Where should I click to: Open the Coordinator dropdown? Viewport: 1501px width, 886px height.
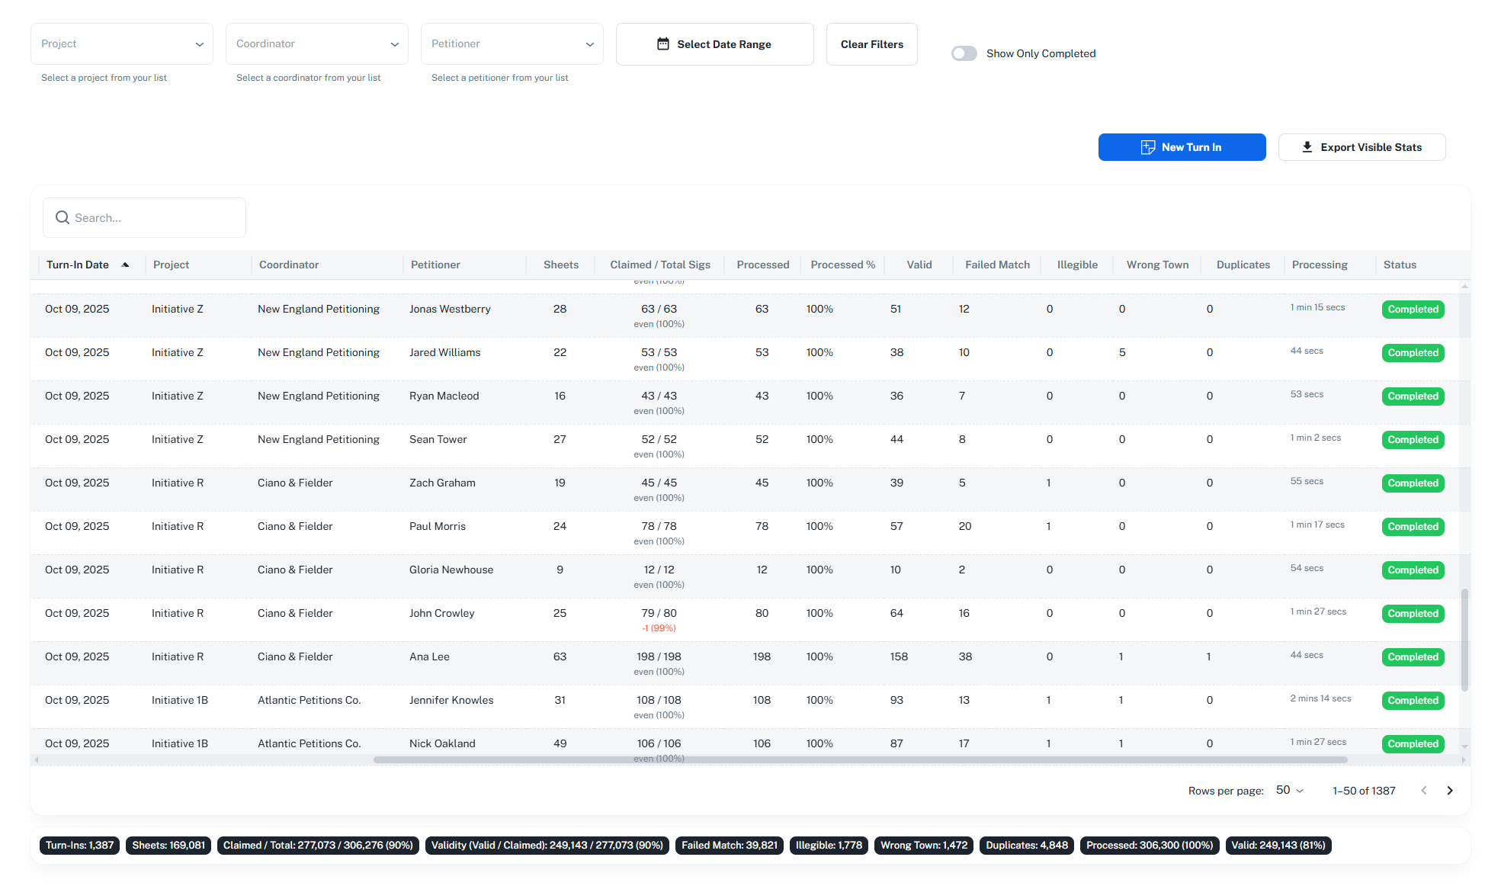point(317,44)
